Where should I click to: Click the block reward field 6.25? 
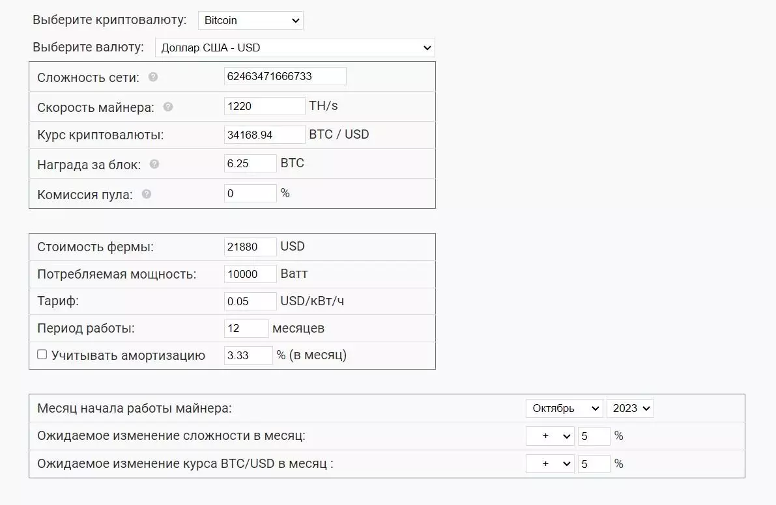[x=250, y=163]
